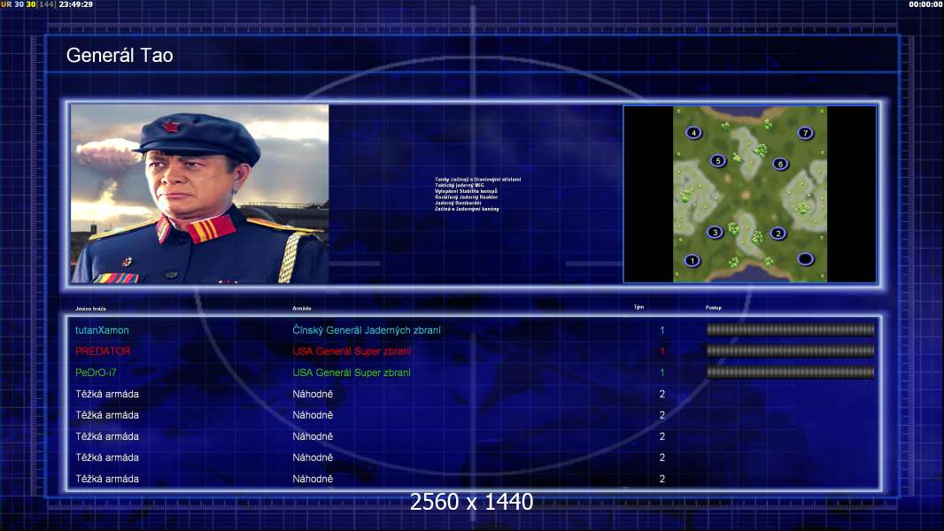
Task: Click army Čínský Generál Jaderných zbraní
Action: click(x=367, y=330)
